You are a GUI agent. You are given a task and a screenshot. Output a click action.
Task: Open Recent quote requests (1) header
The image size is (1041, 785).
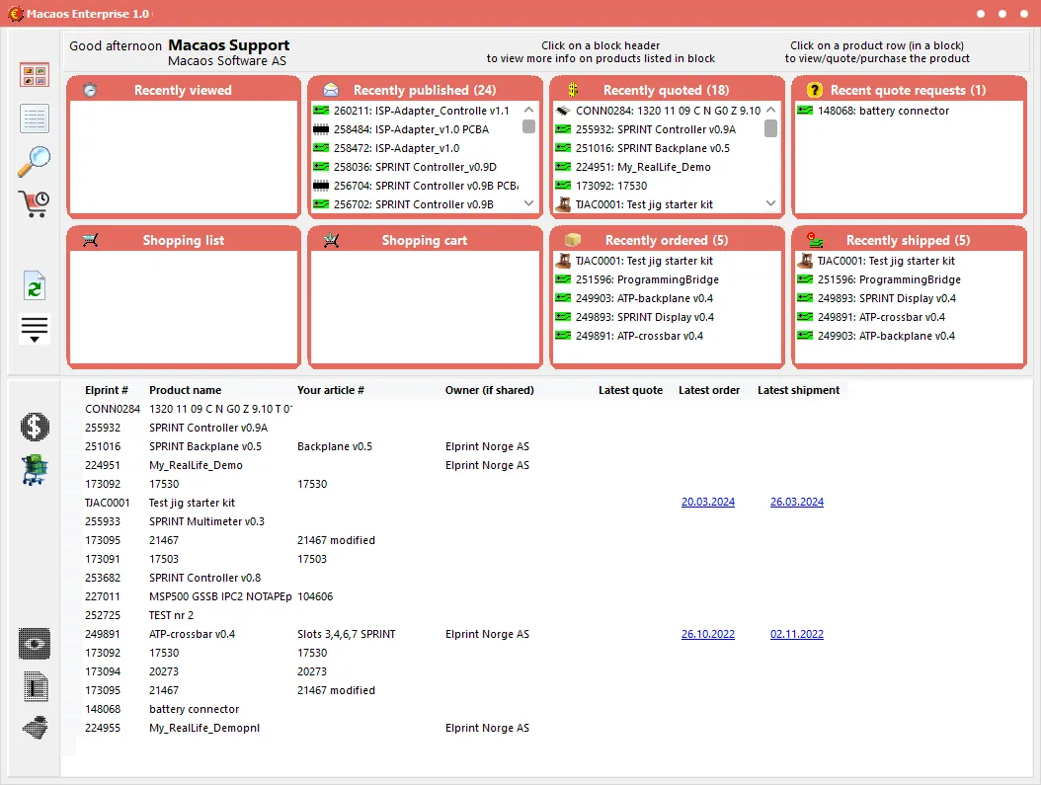click(x=909, y=90)
